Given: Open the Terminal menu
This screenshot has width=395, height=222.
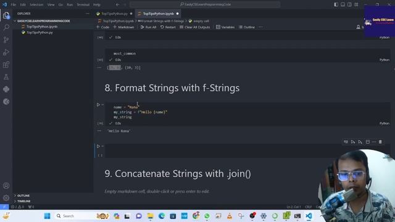Looking at the screenshot, I should [x=83, y=4].
